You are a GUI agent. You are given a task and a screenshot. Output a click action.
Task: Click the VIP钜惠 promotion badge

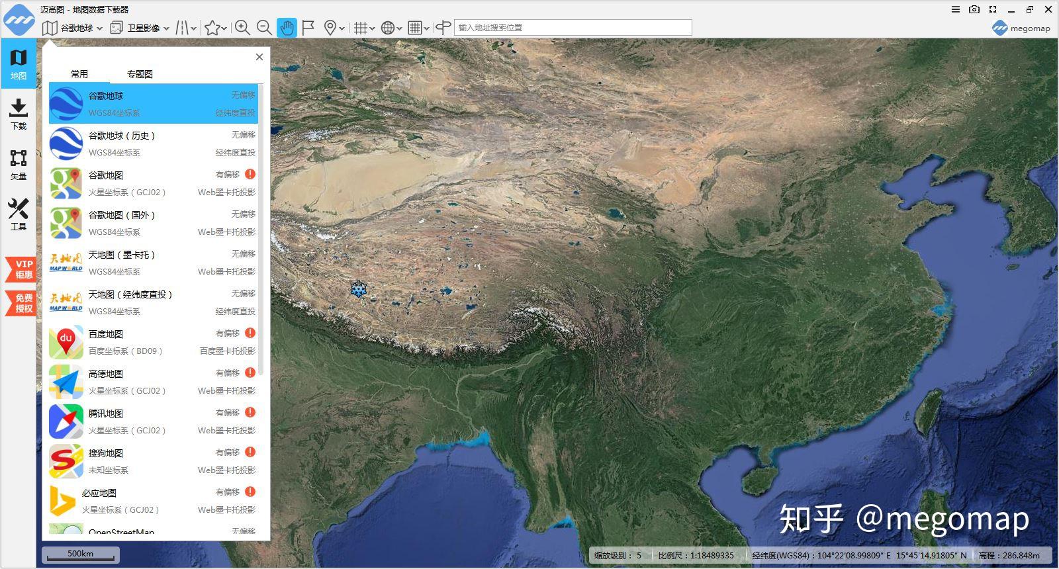(x=21, y=269)
